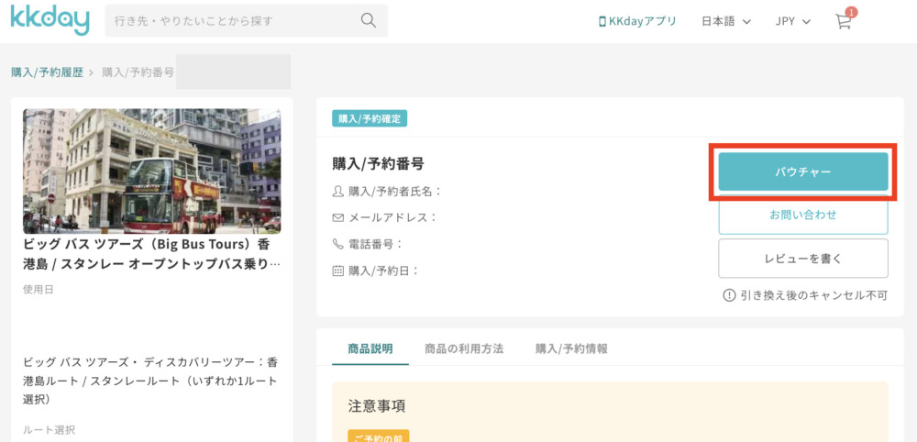Click the レビューを書く button
Image resolution: width=917 pixels, height=442 pixels.
[803, 259]
